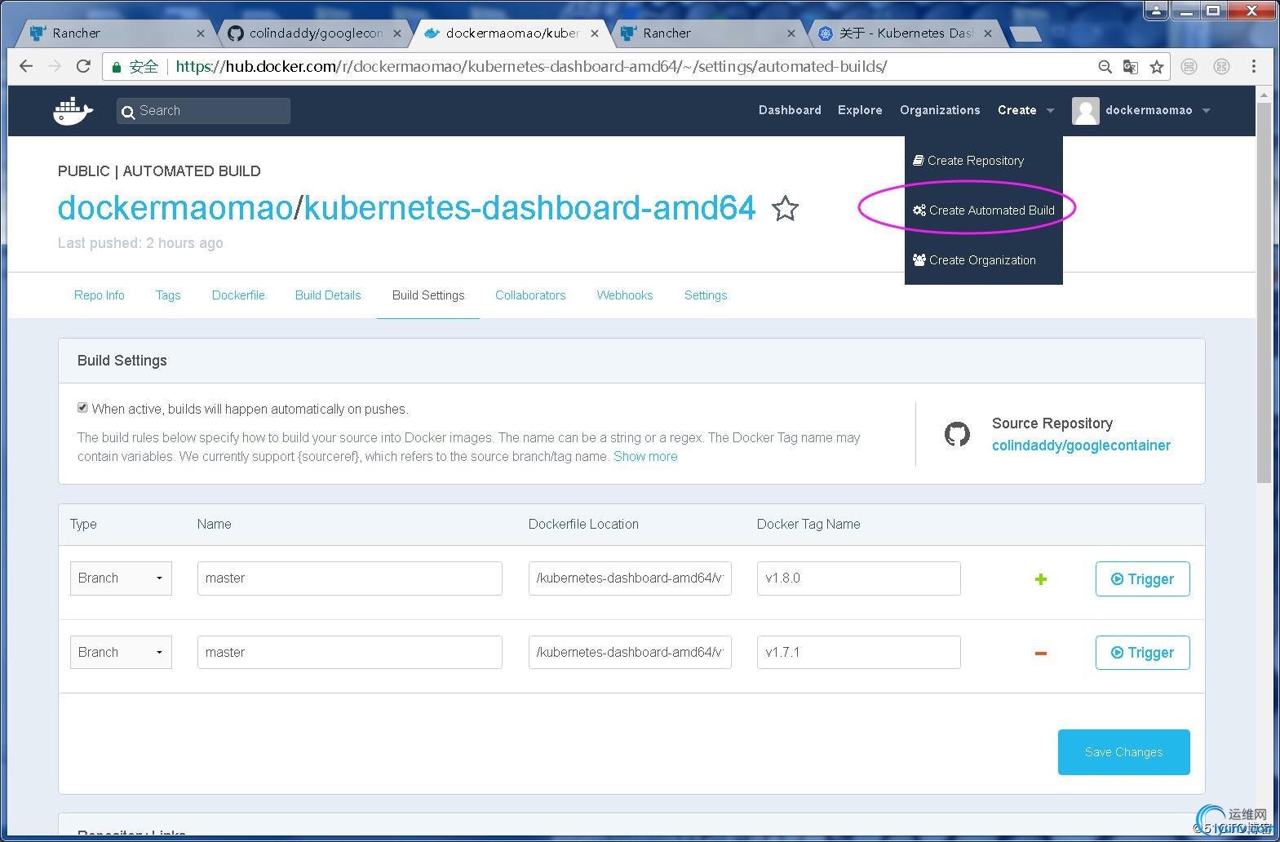Trigger the v1.8.0 build
This screenshot has width=1280, height=842.
1142,579
